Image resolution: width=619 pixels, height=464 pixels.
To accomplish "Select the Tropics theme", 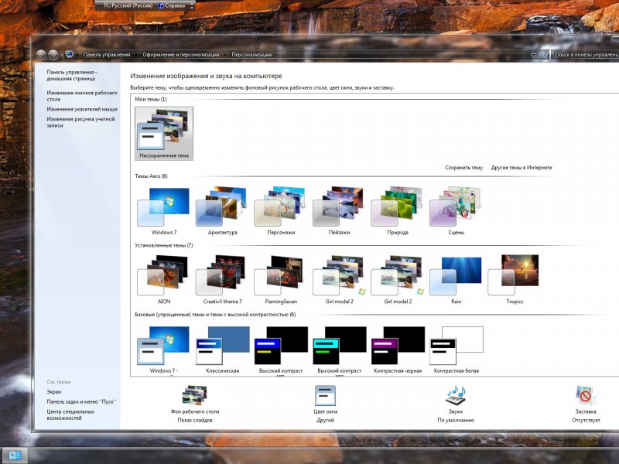I will tap(515, 280).
